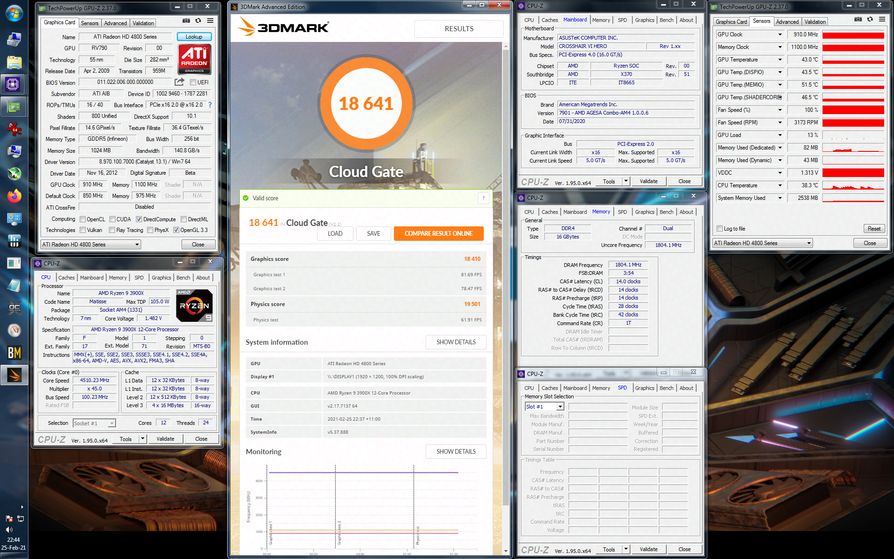Open hamburger menu in GPU-Z Sensors window
The width and height of the screenshot is (894, 559).
[x=882, y=20]
